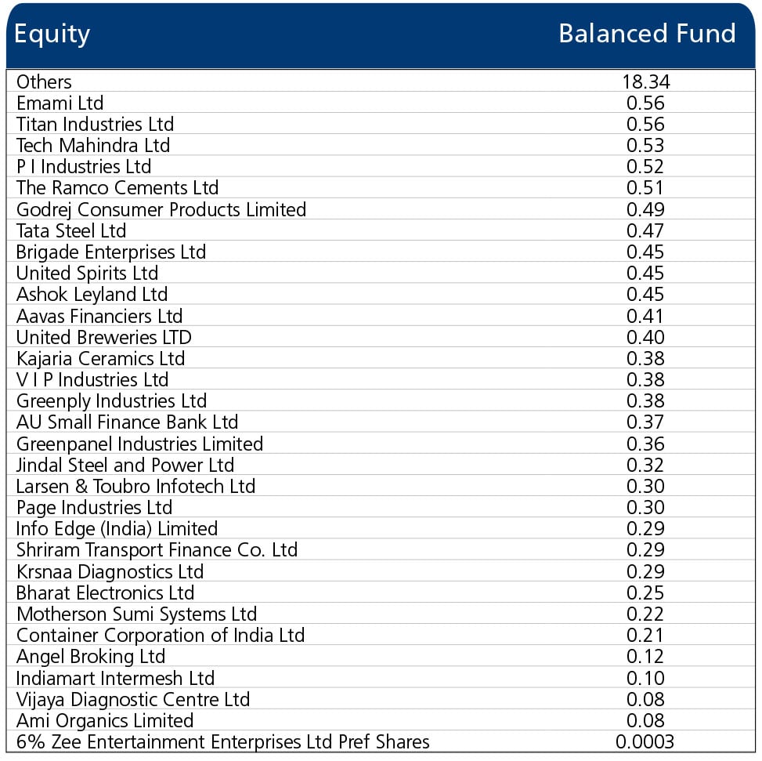The image size is (762, 761).
Task: Click the Emami Ltd entry
Action: tap(60, 103)
